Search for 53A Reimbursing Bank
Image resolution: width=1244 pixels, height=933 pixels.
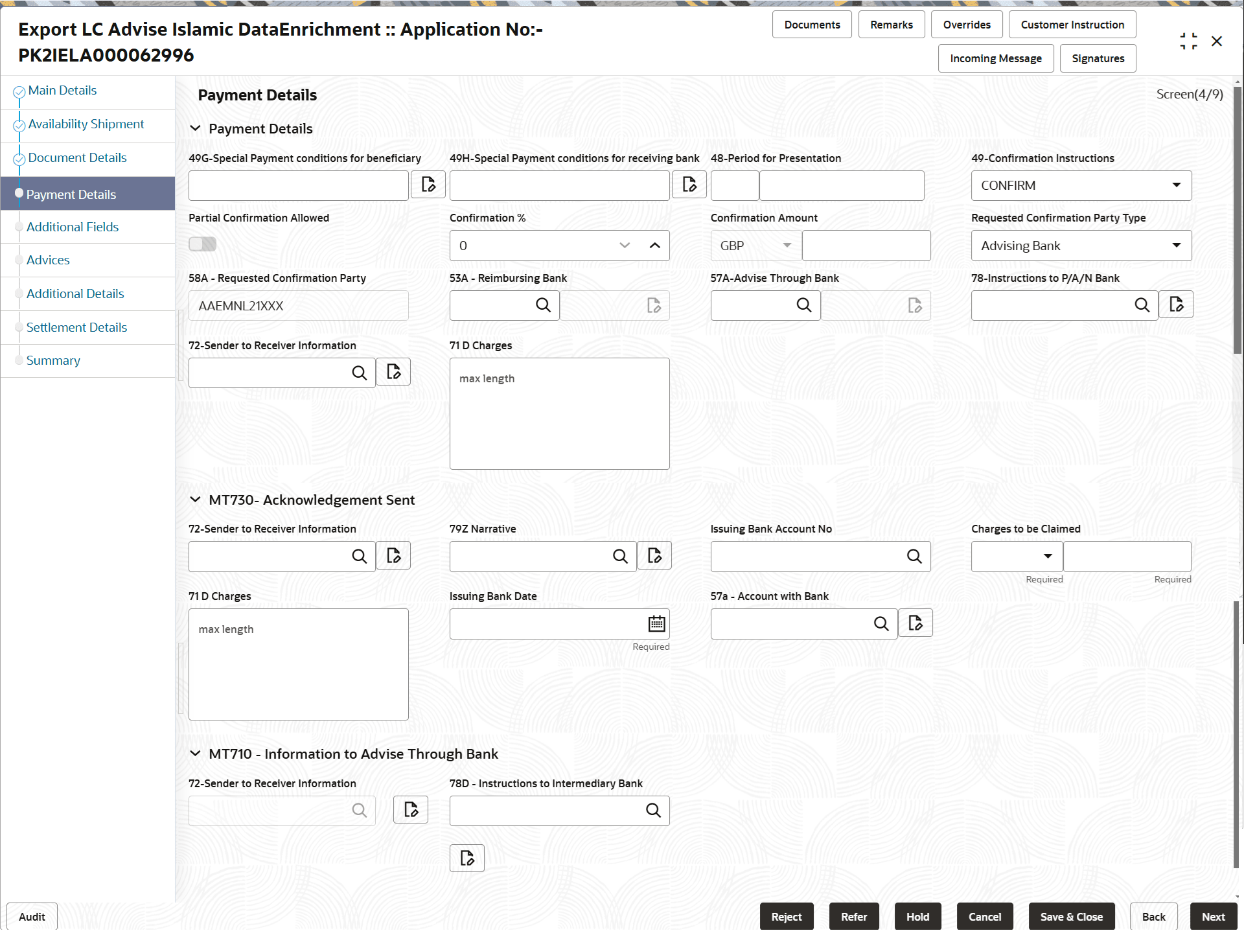point(542,305)
